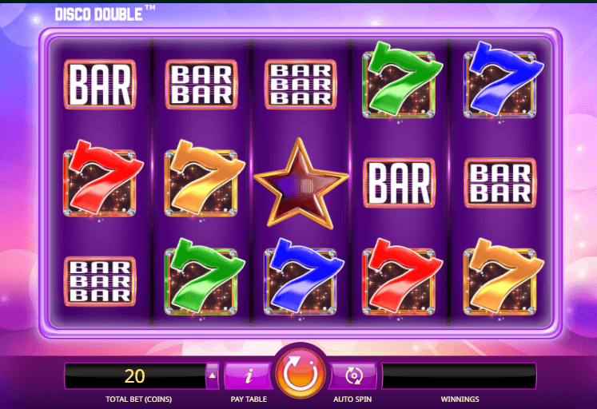Select the total bet field showing 20
This screenshot has height=409, width=597.
(x=135, y=376)
